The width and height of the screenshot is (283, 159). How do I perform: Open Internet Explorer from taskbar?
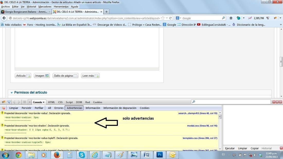click(x=95, y=155)
